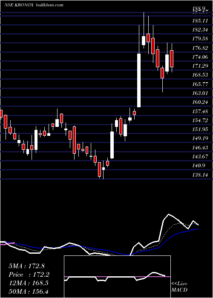The height and width of the screenshot is (298, 213).
Task: Click the NSE KRONOX bullkhan.com title text
Action: click(34, 5)
